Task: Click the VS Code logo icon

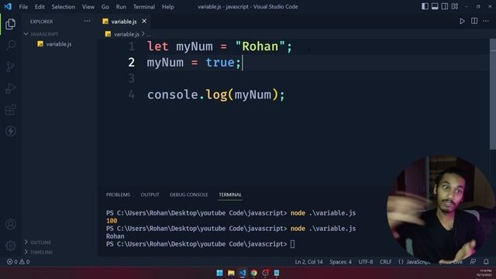Action: 8,6
